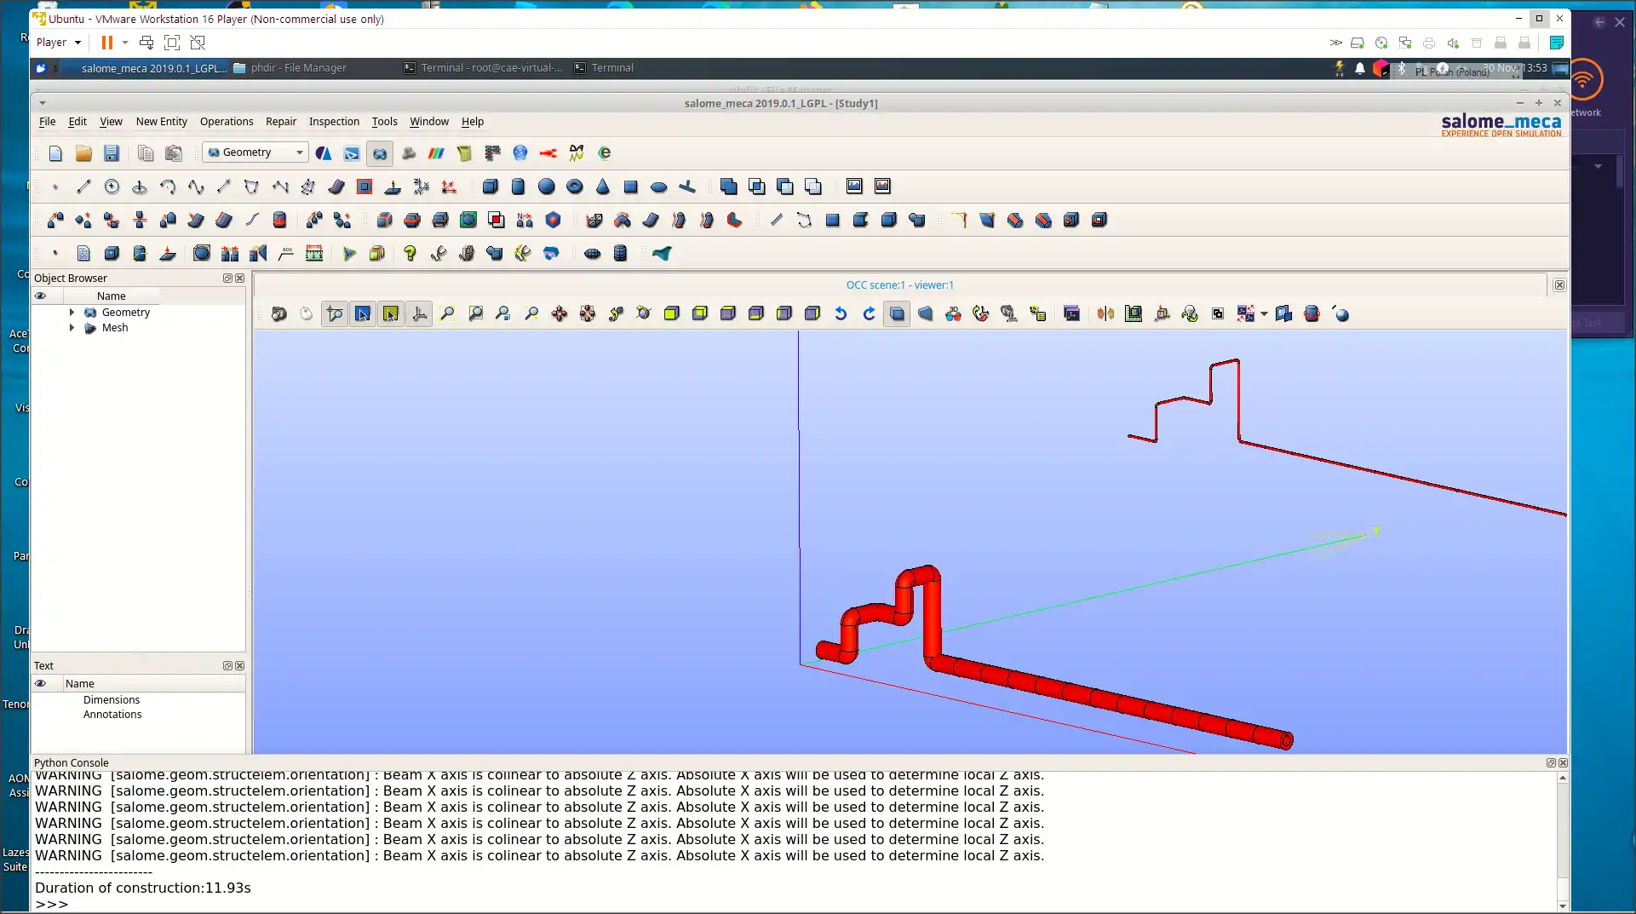Open the salome window menu arrow at title bar left
This screenshot has height=914, width=1636.
coord(42,103)
